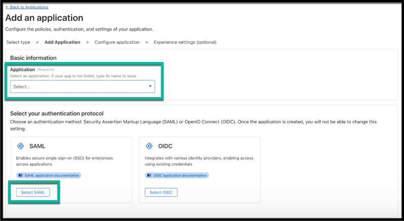This screenshot has width=404, height=221.
Task: Click the book icon in SAML documentation badge
Action: click(20, 175)
